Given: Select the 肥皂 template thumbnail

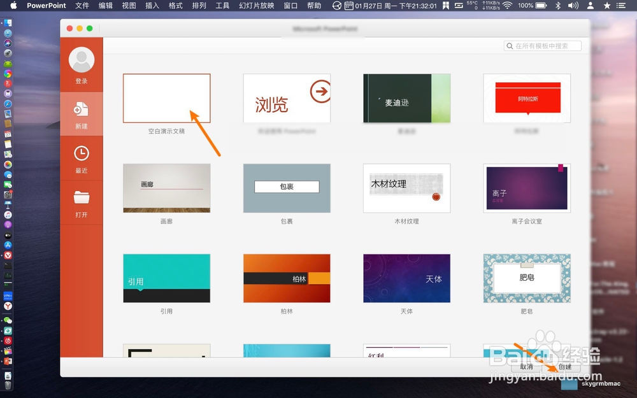Looking at the screenshot, I should 527,278.
